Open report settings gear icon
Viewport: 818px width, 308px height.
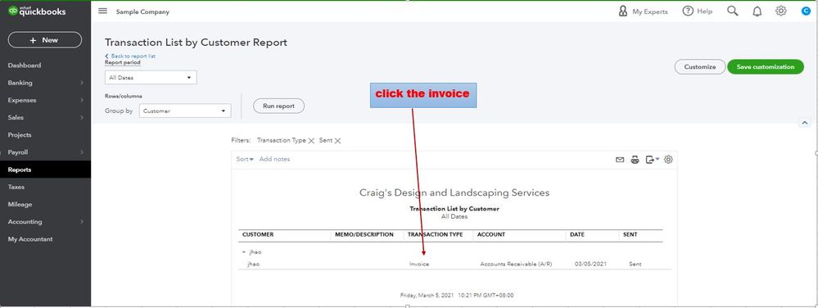click(x=668, y=159)
